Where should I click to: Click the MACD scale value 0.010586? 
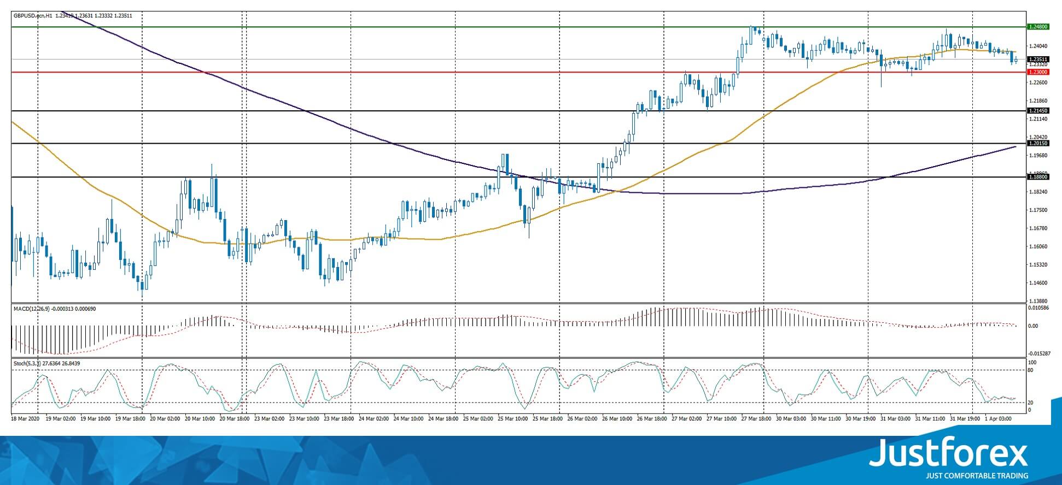[1039, 308]
